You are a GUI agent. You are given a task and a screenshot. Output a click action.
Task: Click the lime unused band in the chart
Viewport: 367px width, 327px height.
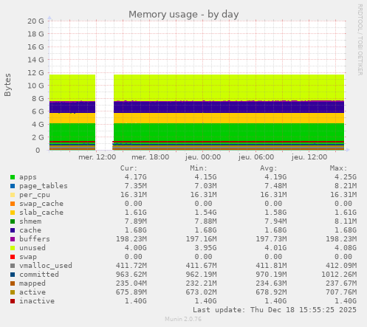[x=229, y=88]
